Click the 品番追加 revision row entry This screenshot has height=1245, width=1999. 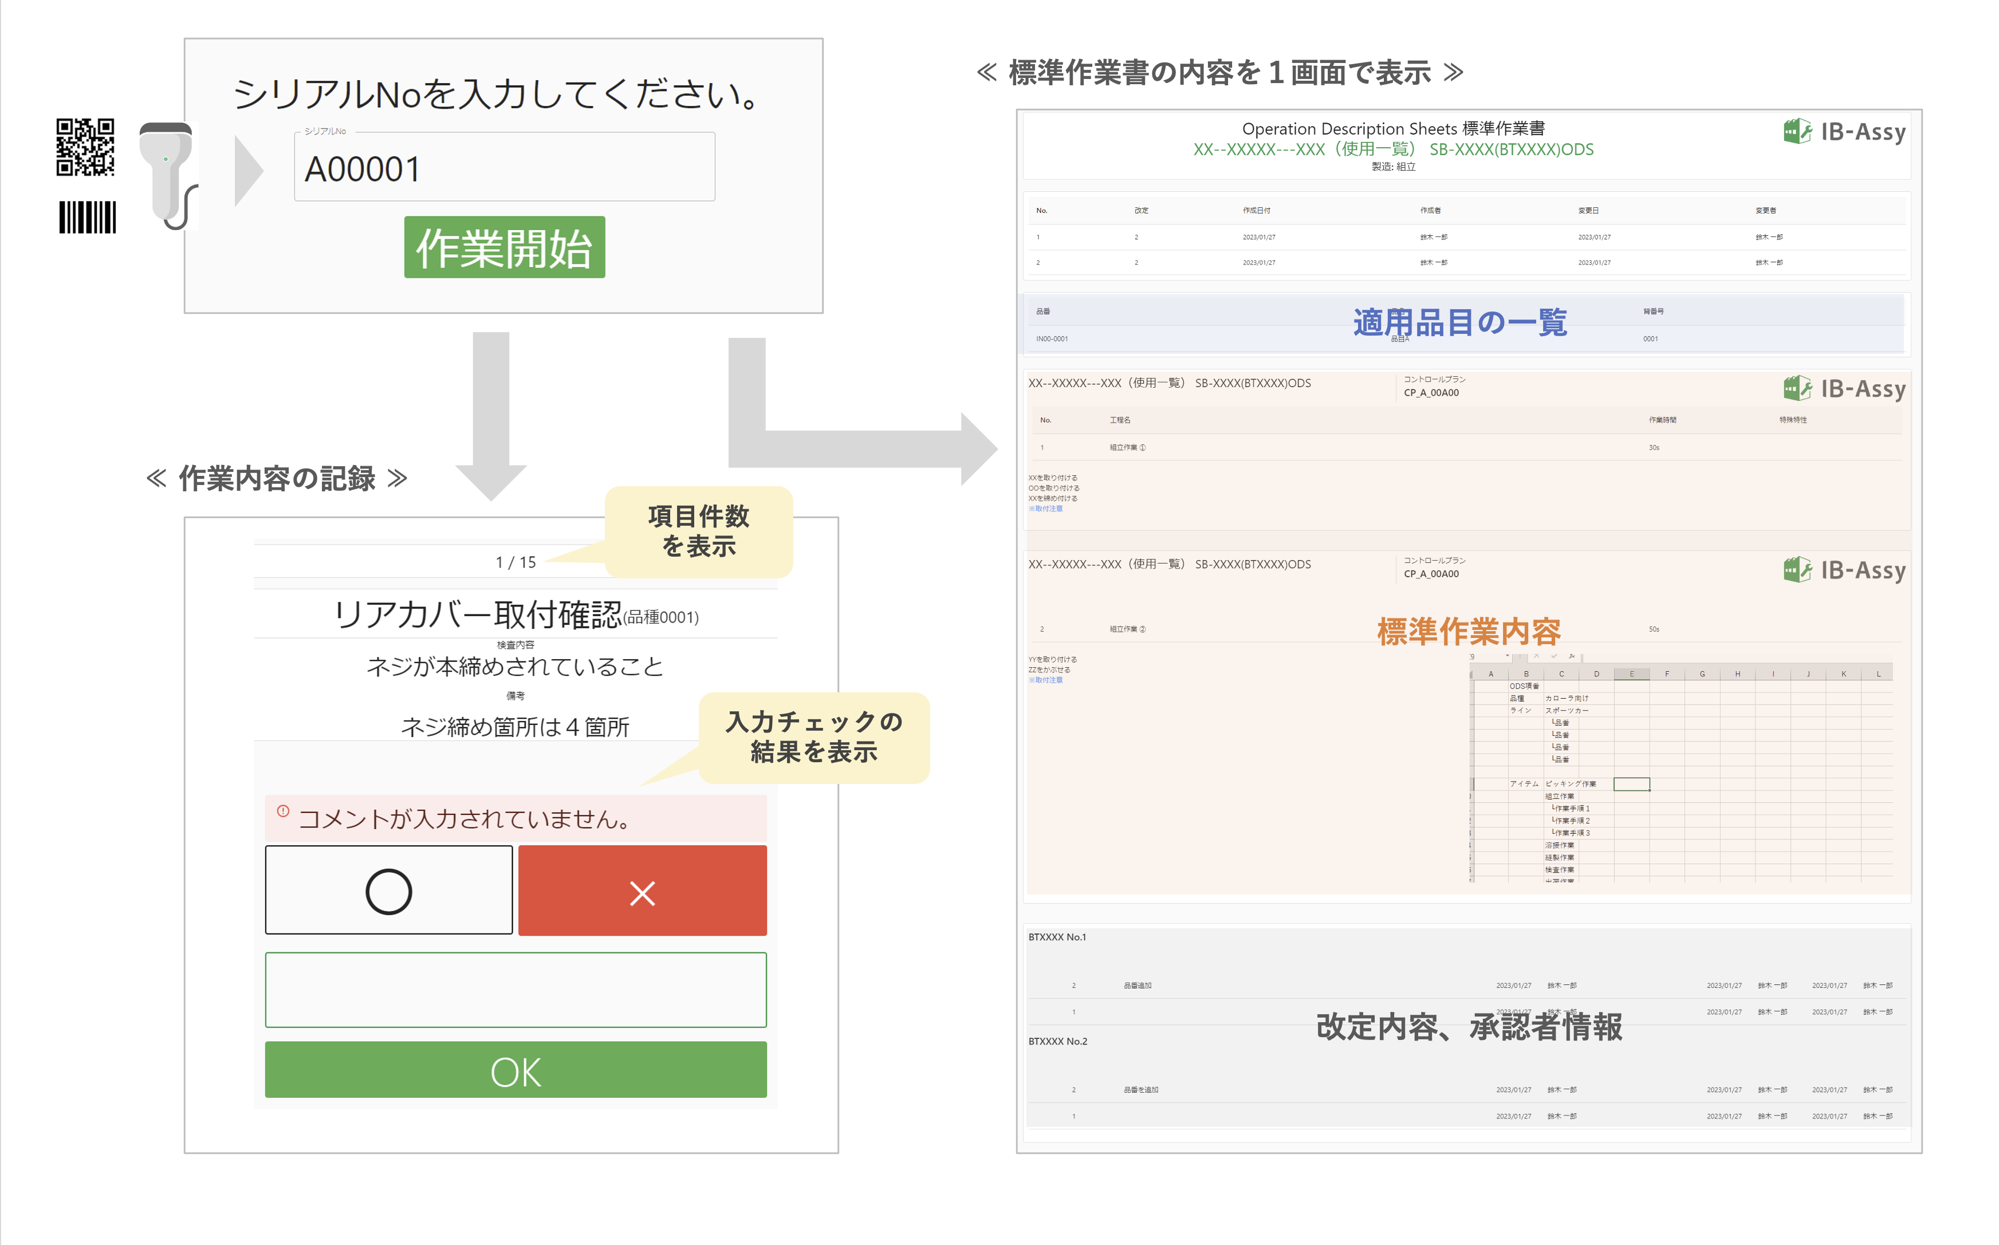tap(1138, 986)
